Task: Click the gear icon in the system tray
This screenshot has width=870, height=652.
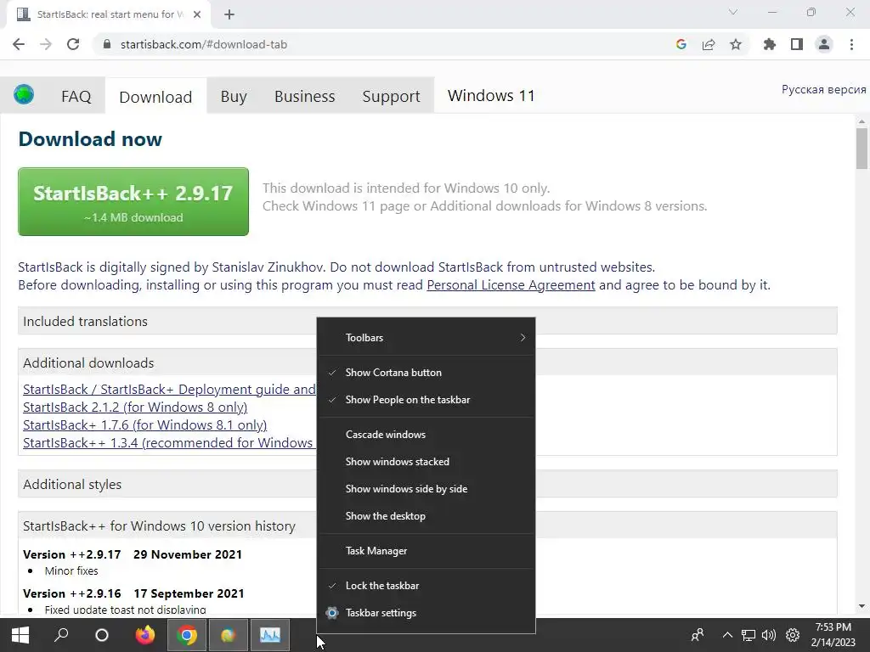Action: pos(793,635)
